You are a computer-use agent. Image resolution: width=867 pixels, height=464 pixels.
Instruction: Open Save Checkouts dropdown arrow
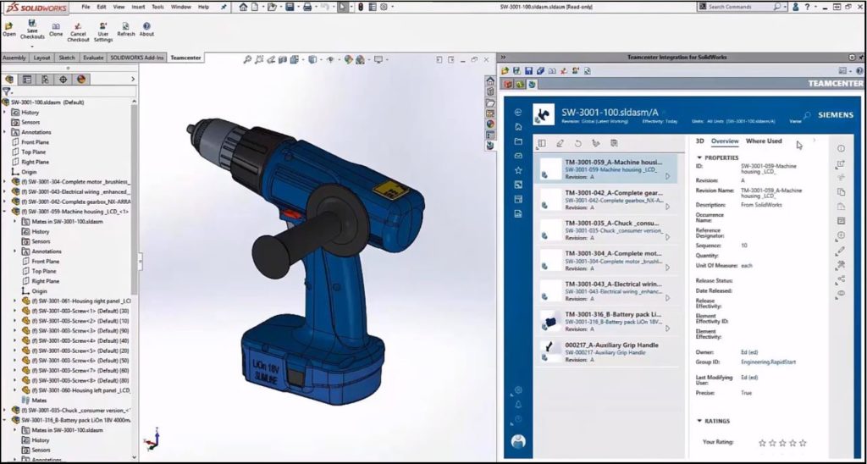pyautogui.click(x=32, y=47)
